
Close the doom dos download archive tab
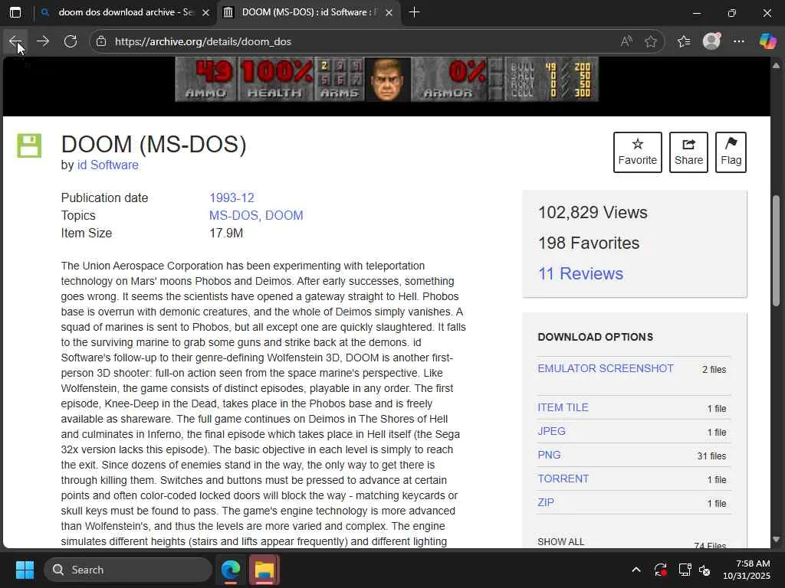[x=205, y=12]
